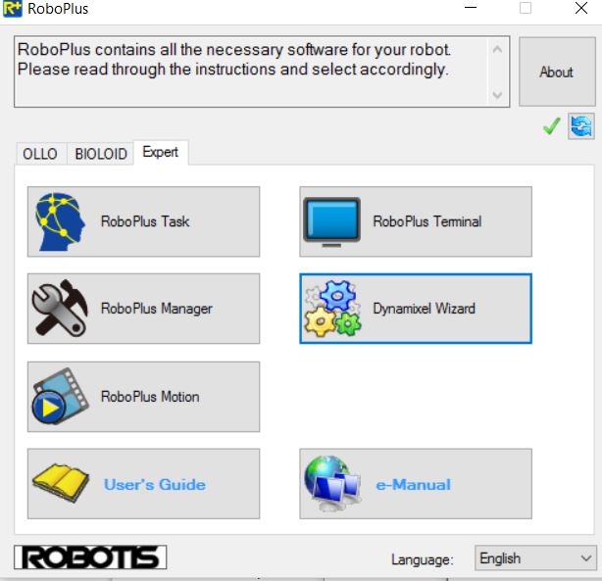Launch RoboPlus Task
This screenshot has width=602, height=581.
(x=143, y=221)
